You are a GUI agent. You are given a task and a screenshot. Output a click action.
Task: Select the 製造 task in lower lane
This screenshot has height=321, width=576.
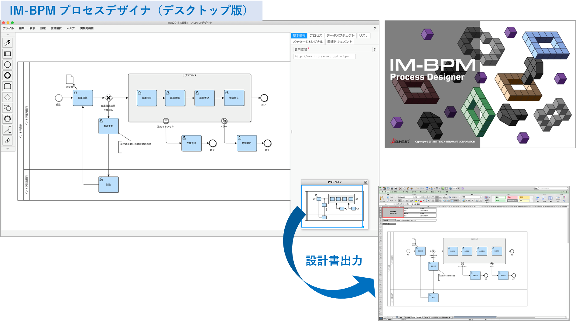(x=108, y=185)
